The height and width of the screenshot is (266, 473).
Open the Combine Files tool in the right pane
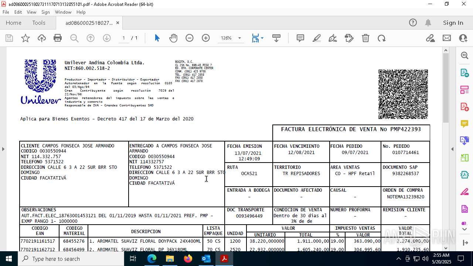click(x=465, y=141)
